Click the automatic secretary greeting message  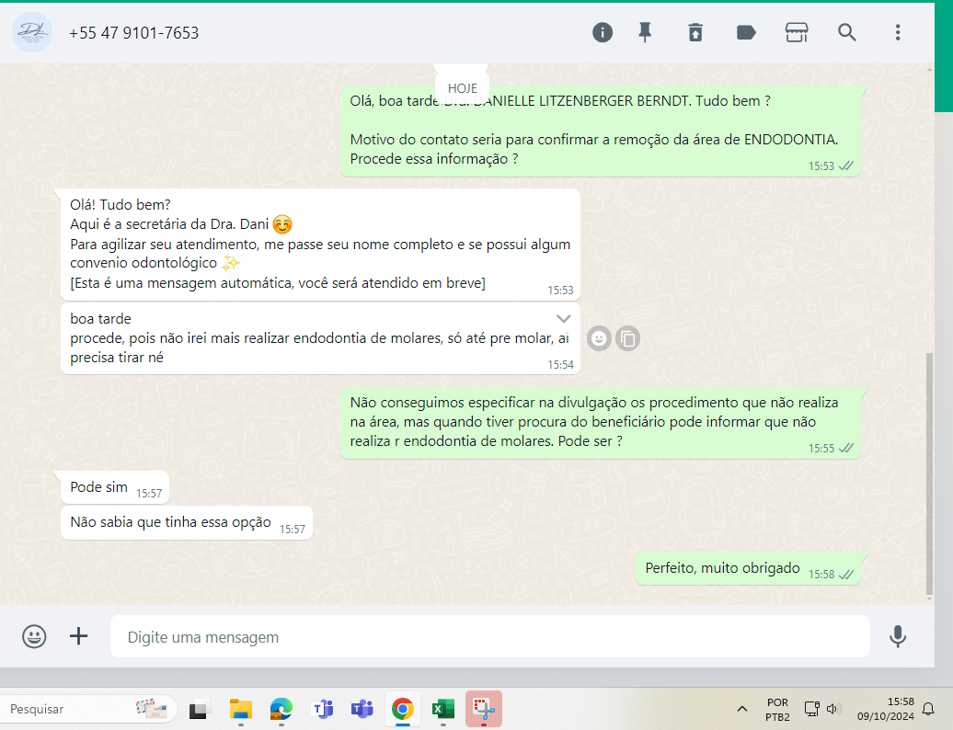pos(320,245)
